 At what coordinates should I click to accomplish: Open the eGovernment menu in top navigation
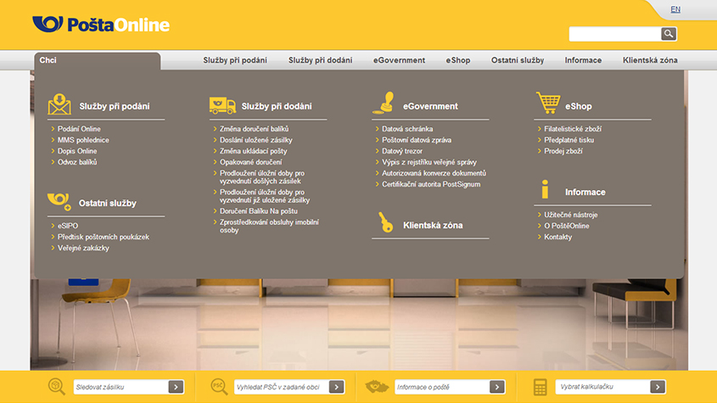click(x=399, y=60)
